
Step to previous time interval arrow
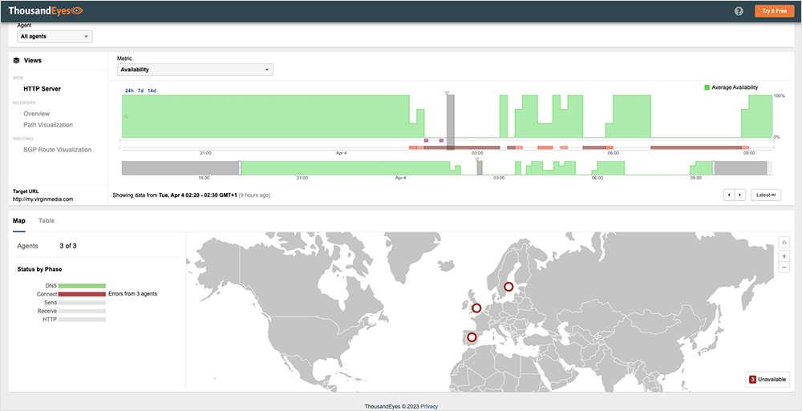pyautogui.click(x=729, y=195)
